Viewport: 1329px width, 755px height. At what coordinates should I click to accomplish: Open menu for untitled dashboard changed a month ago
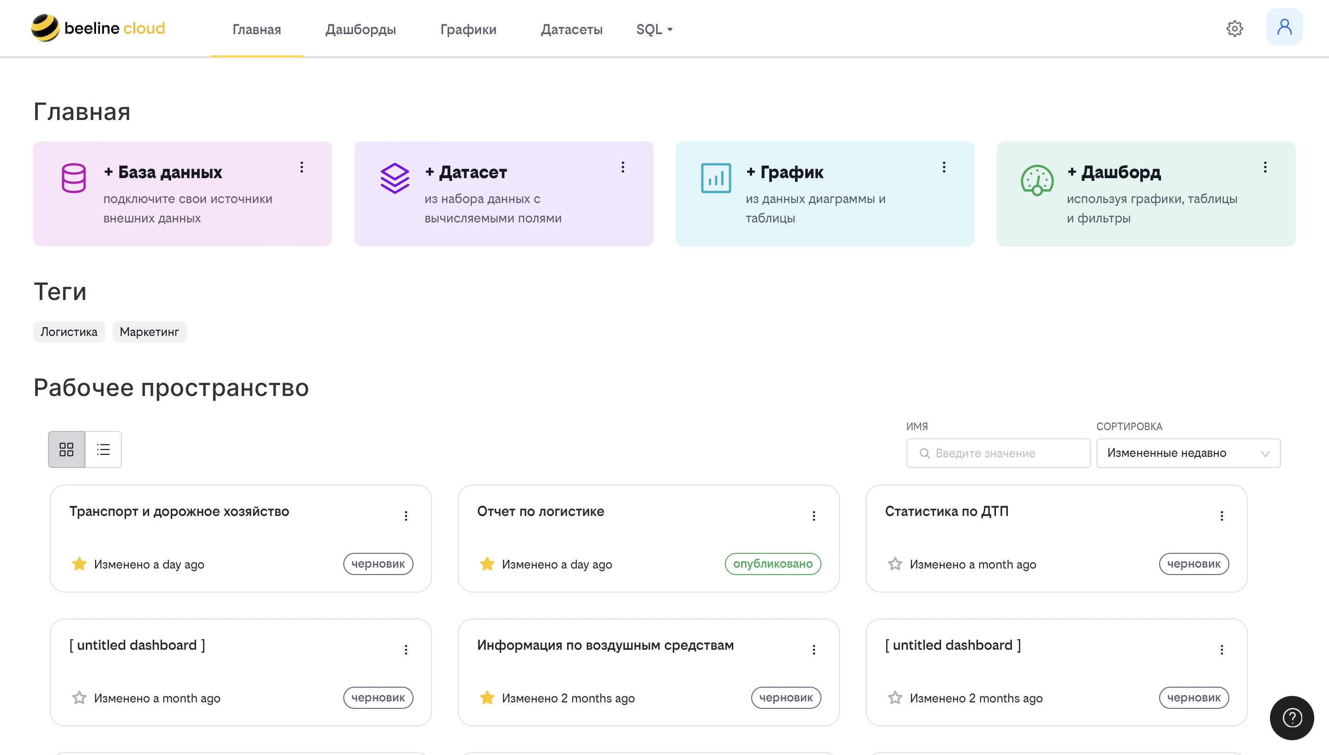point(406,649)
